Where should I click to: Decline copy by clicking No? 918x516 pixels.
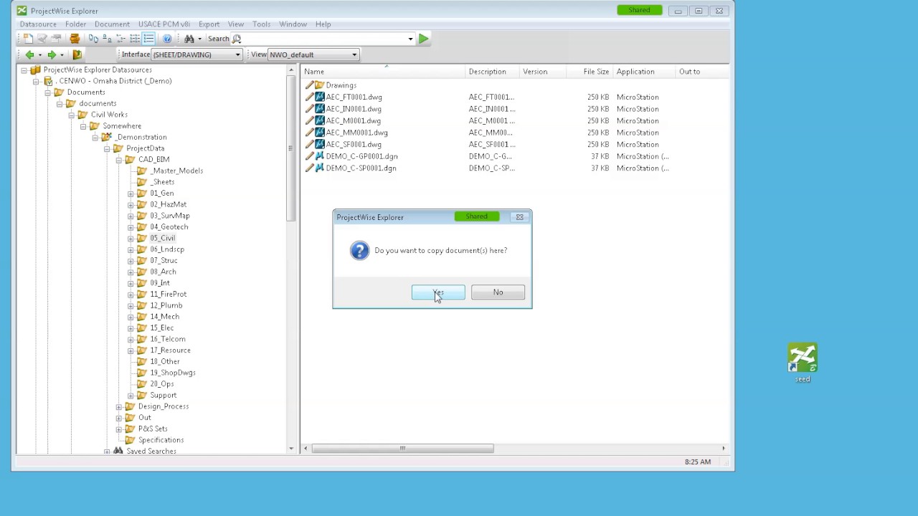pyautogui.click(x=498, y=292)
